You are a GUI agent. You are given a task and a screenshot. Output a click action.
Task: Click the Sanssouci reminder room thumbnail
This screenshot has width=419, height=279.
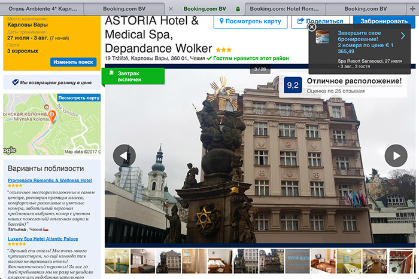point(322,36)
